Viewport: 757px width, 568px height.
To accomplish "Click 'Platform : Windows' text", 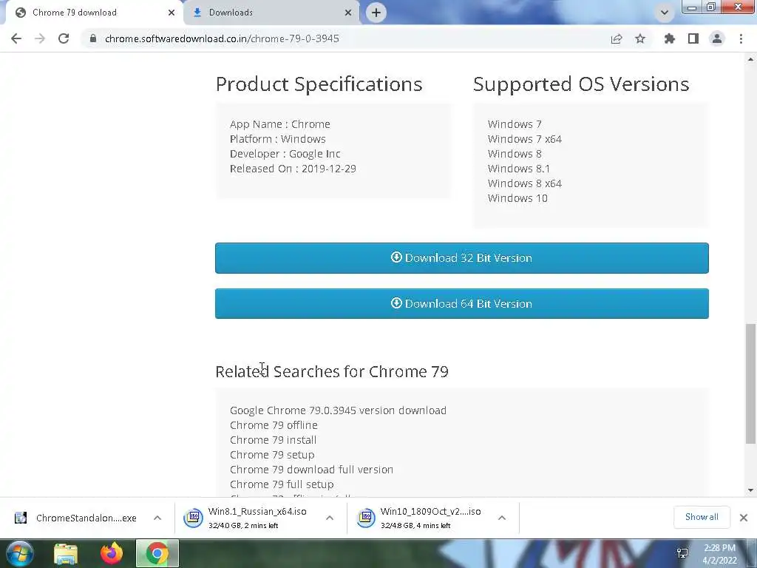I will [x=278, y=139].
